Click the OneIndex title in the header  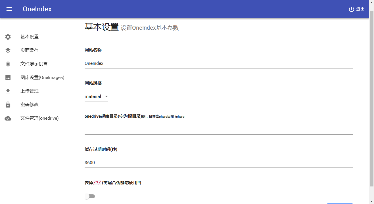(37, 9)
